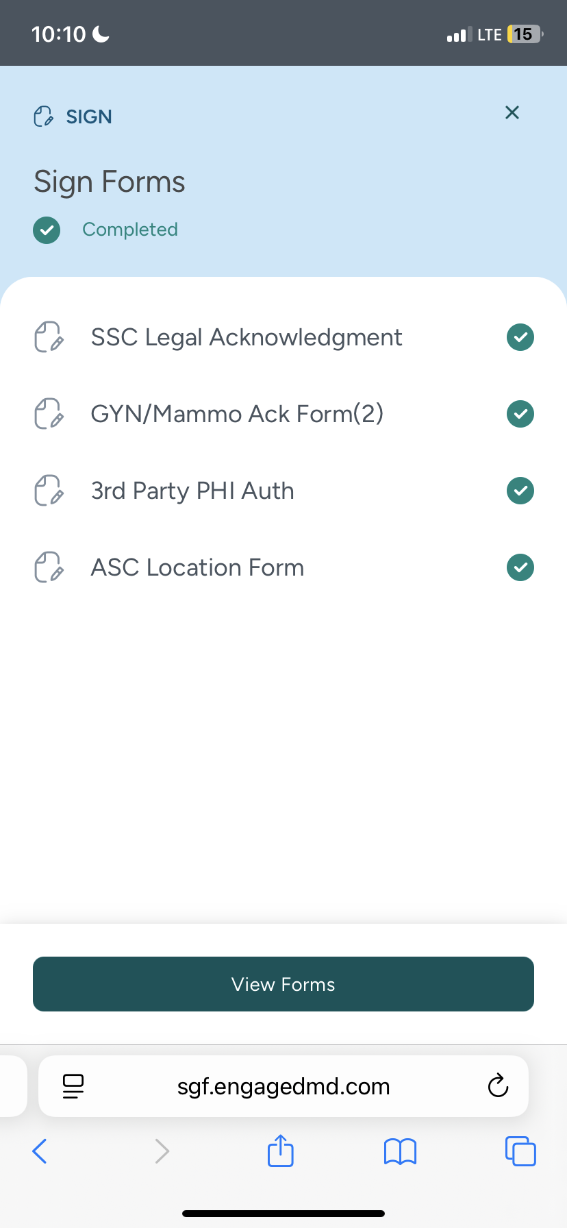The height and width of the screenshot is (1228, 567).
Task: Tap the SIGN document icon in header
Action: (x=44, y=116)
